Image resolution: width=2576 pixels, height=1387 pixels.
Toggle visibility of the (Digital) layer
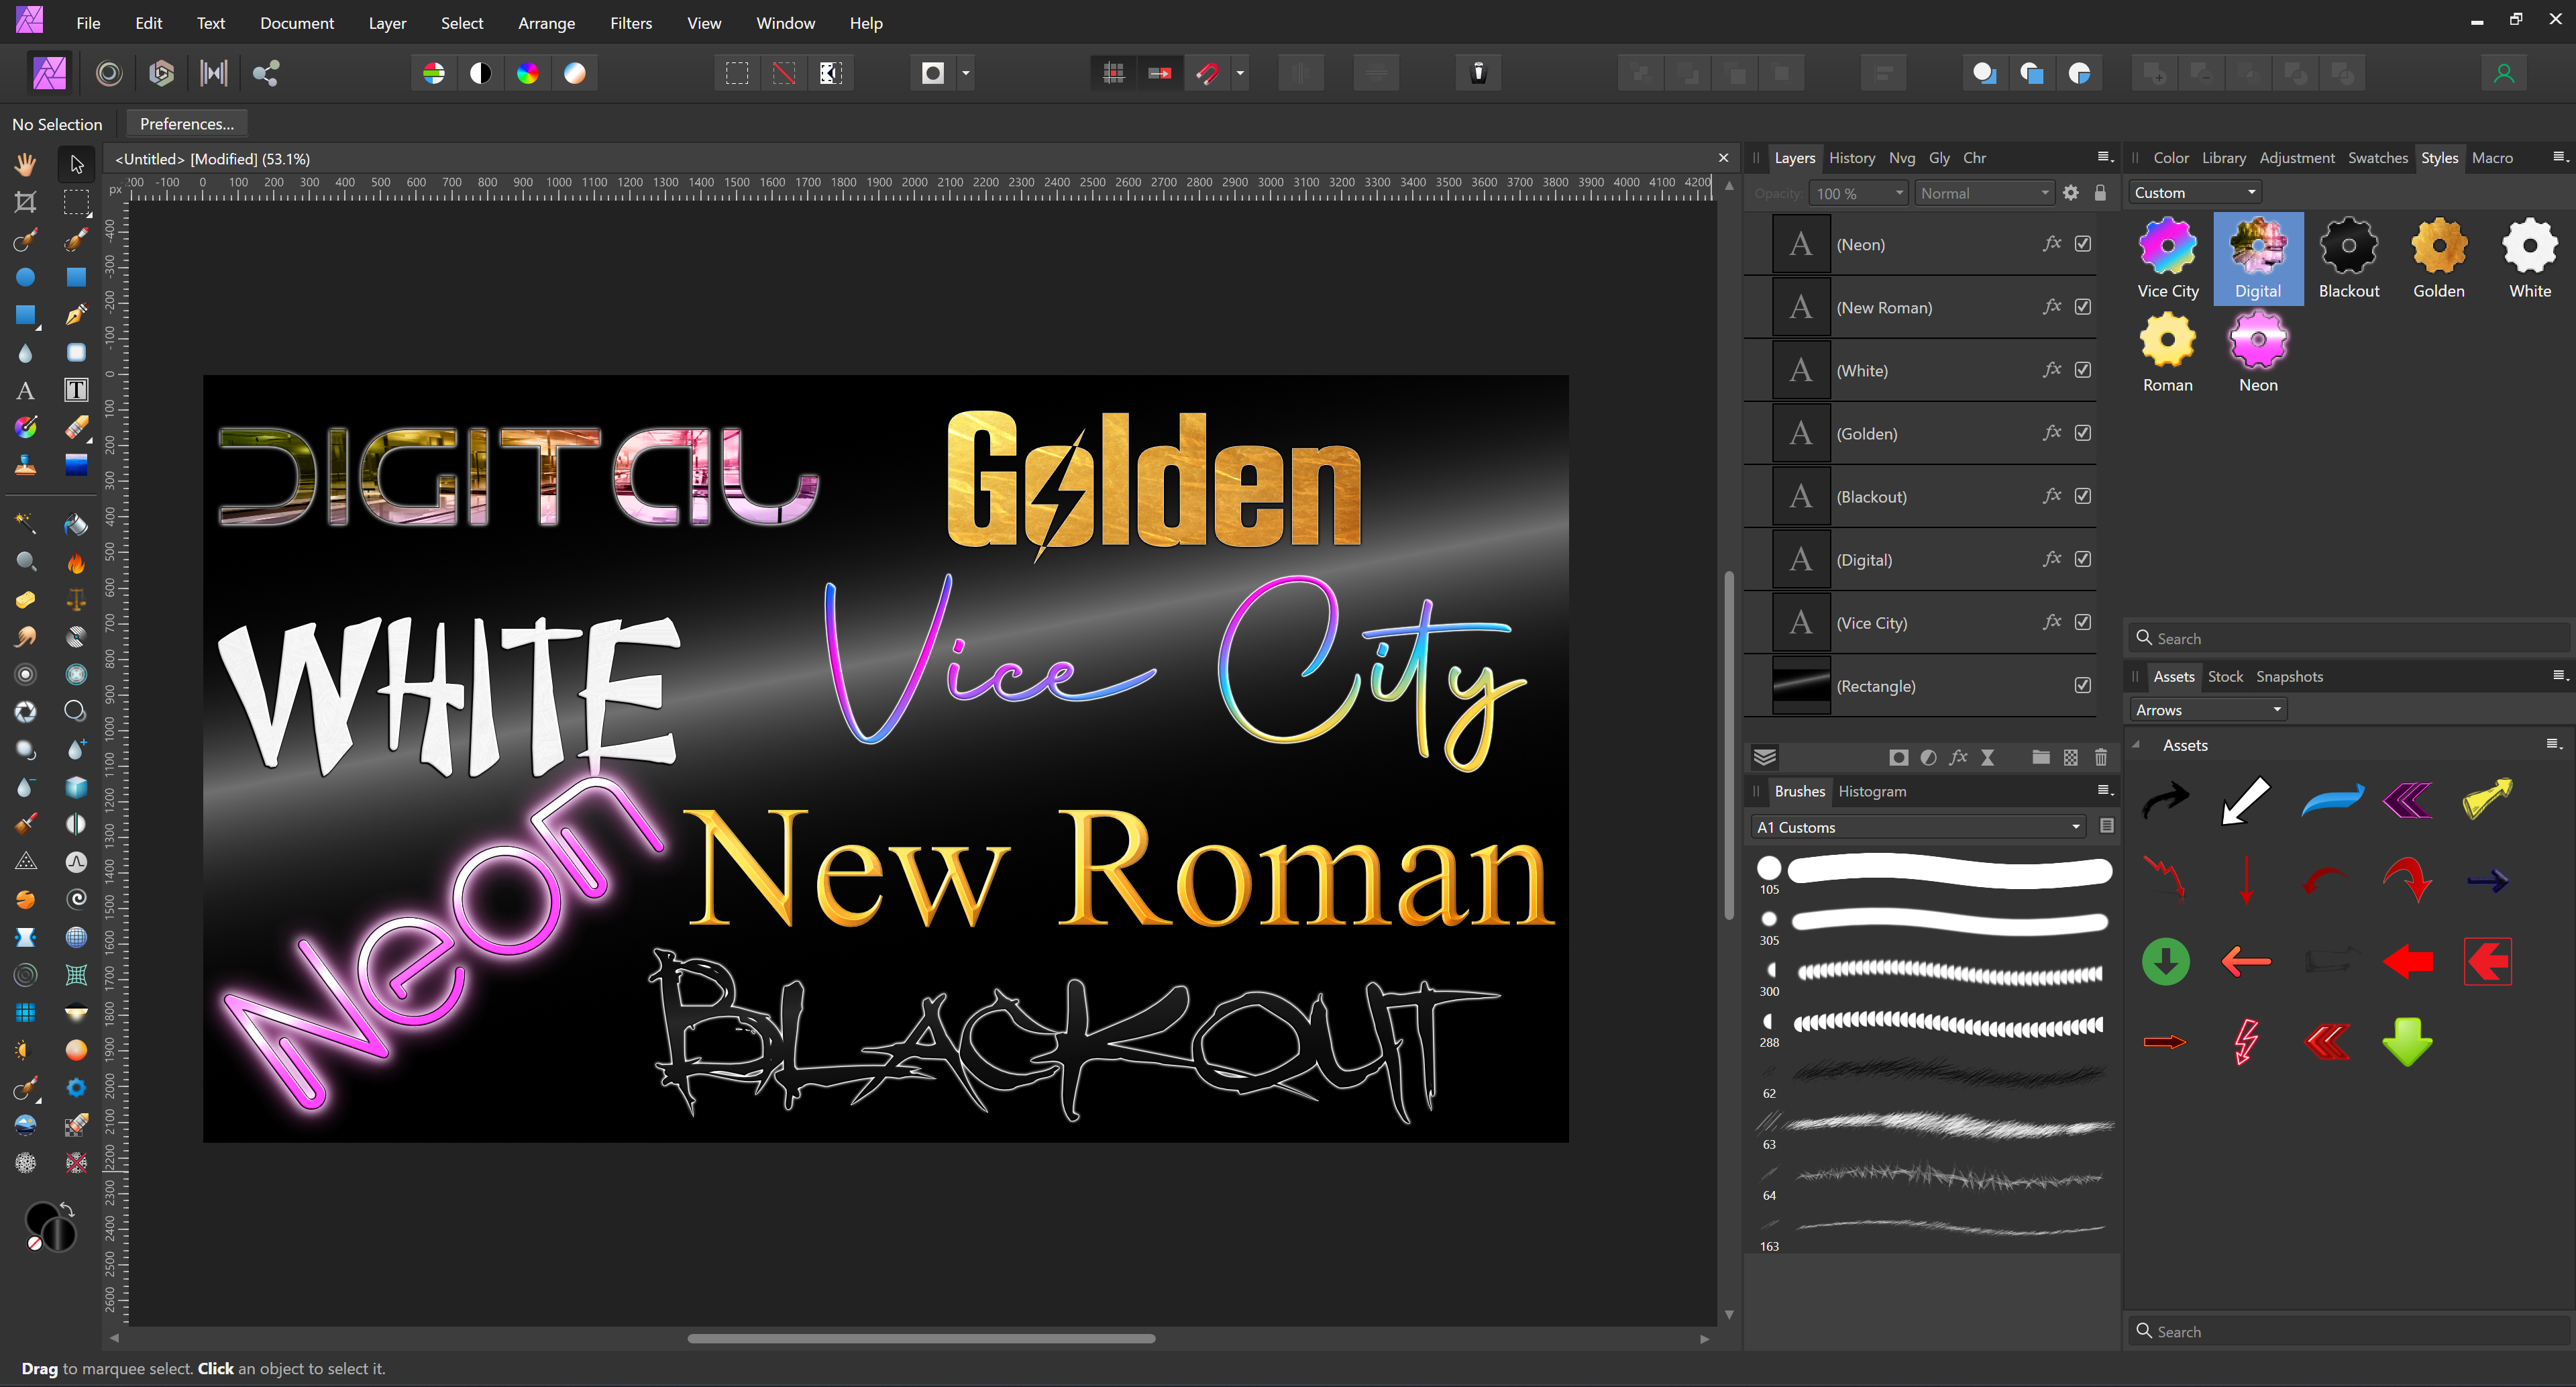pyautogui.click(x=2083, y=559)
